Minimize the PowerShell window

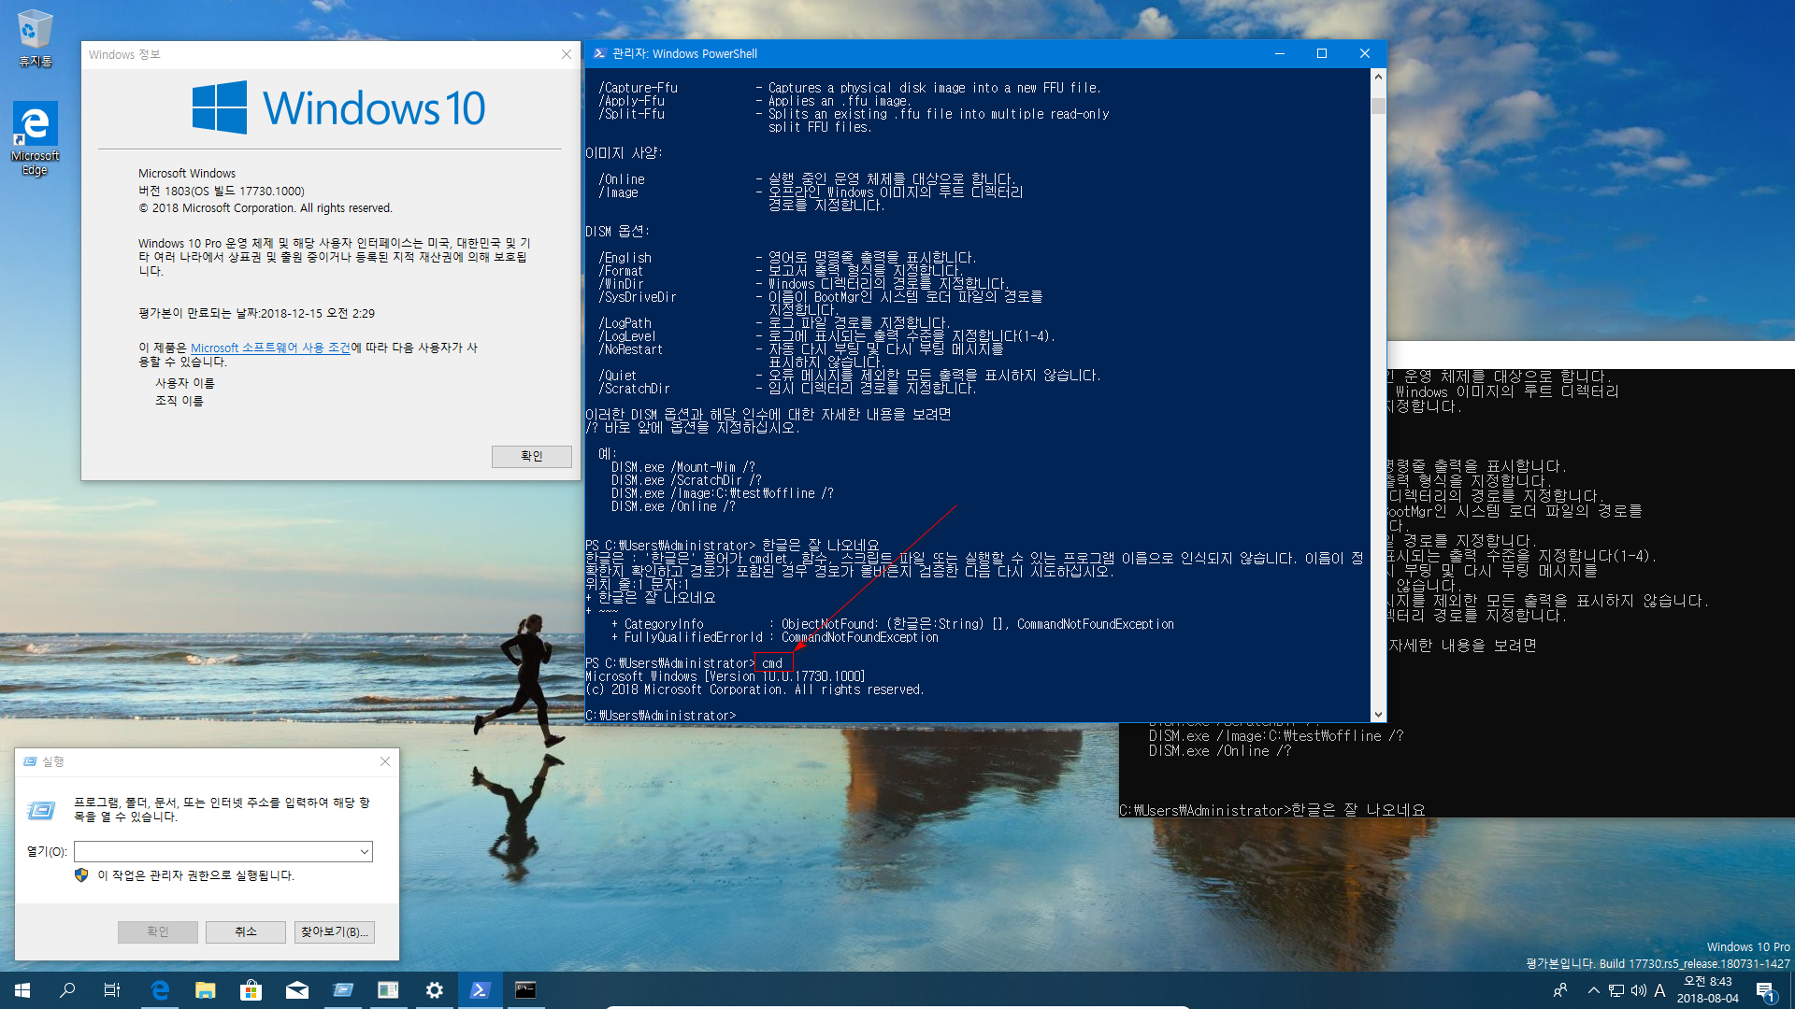(1280, 53)
